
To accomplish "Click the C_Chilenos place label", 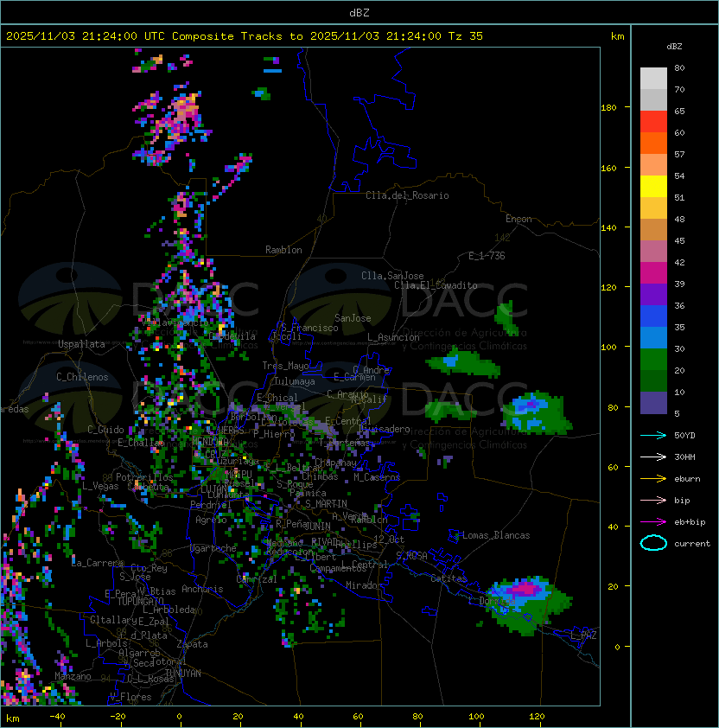I will pos(82,377).
